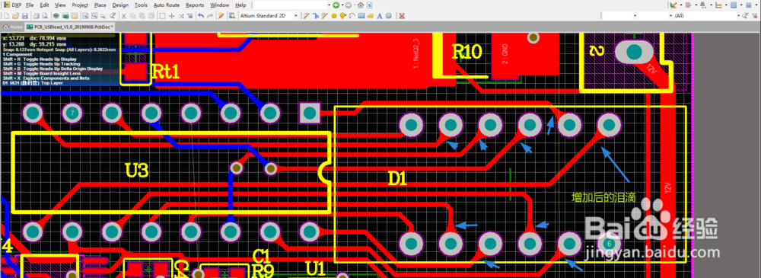Click the Save document icon
The height and width of the screenshot is (278, 761).
tap(25, 16)
